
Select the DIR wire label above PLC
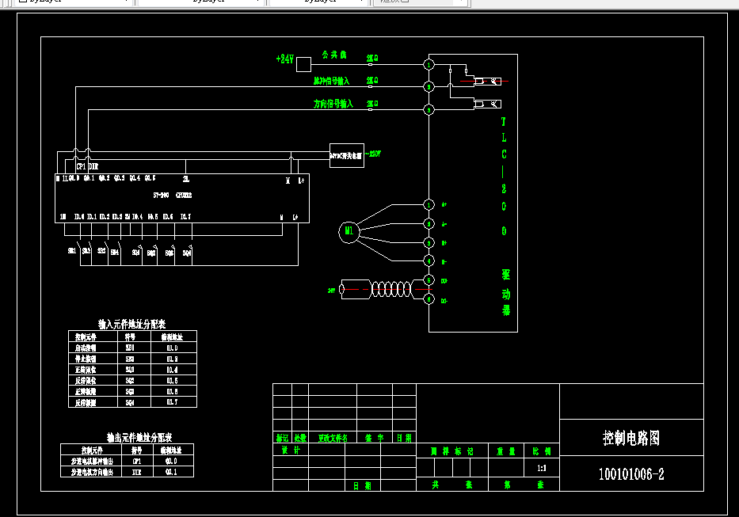[93, 166]
